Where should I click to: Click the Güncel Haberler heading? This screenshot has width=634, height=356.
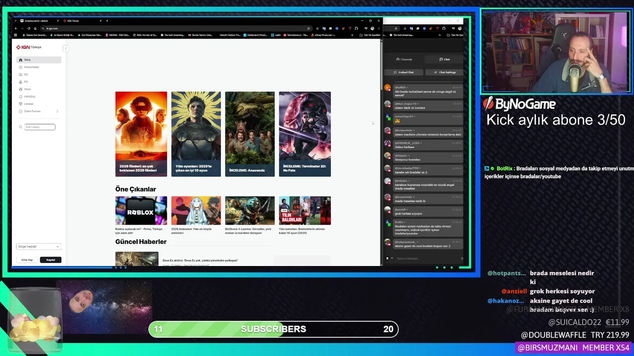[141, 242]
